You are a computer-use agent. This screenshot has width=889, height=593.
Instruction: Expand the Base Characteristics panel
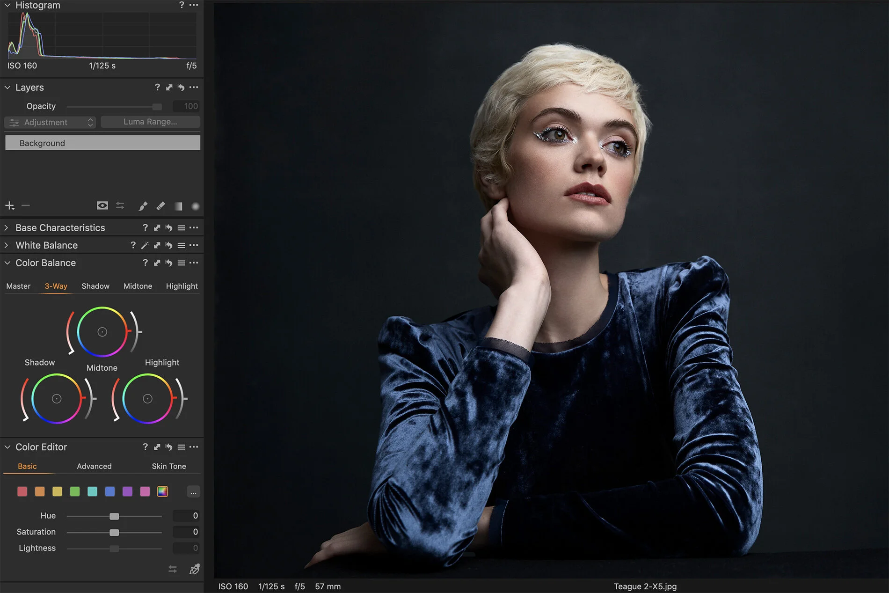[5, 227]
